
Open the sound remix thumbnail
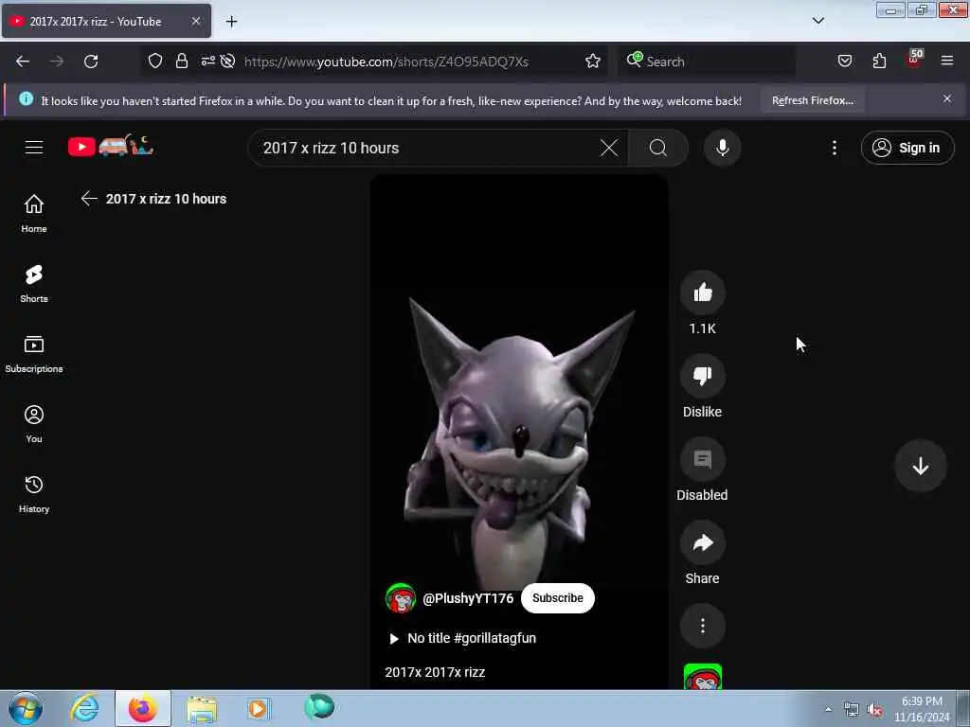[x=702, y=676]
